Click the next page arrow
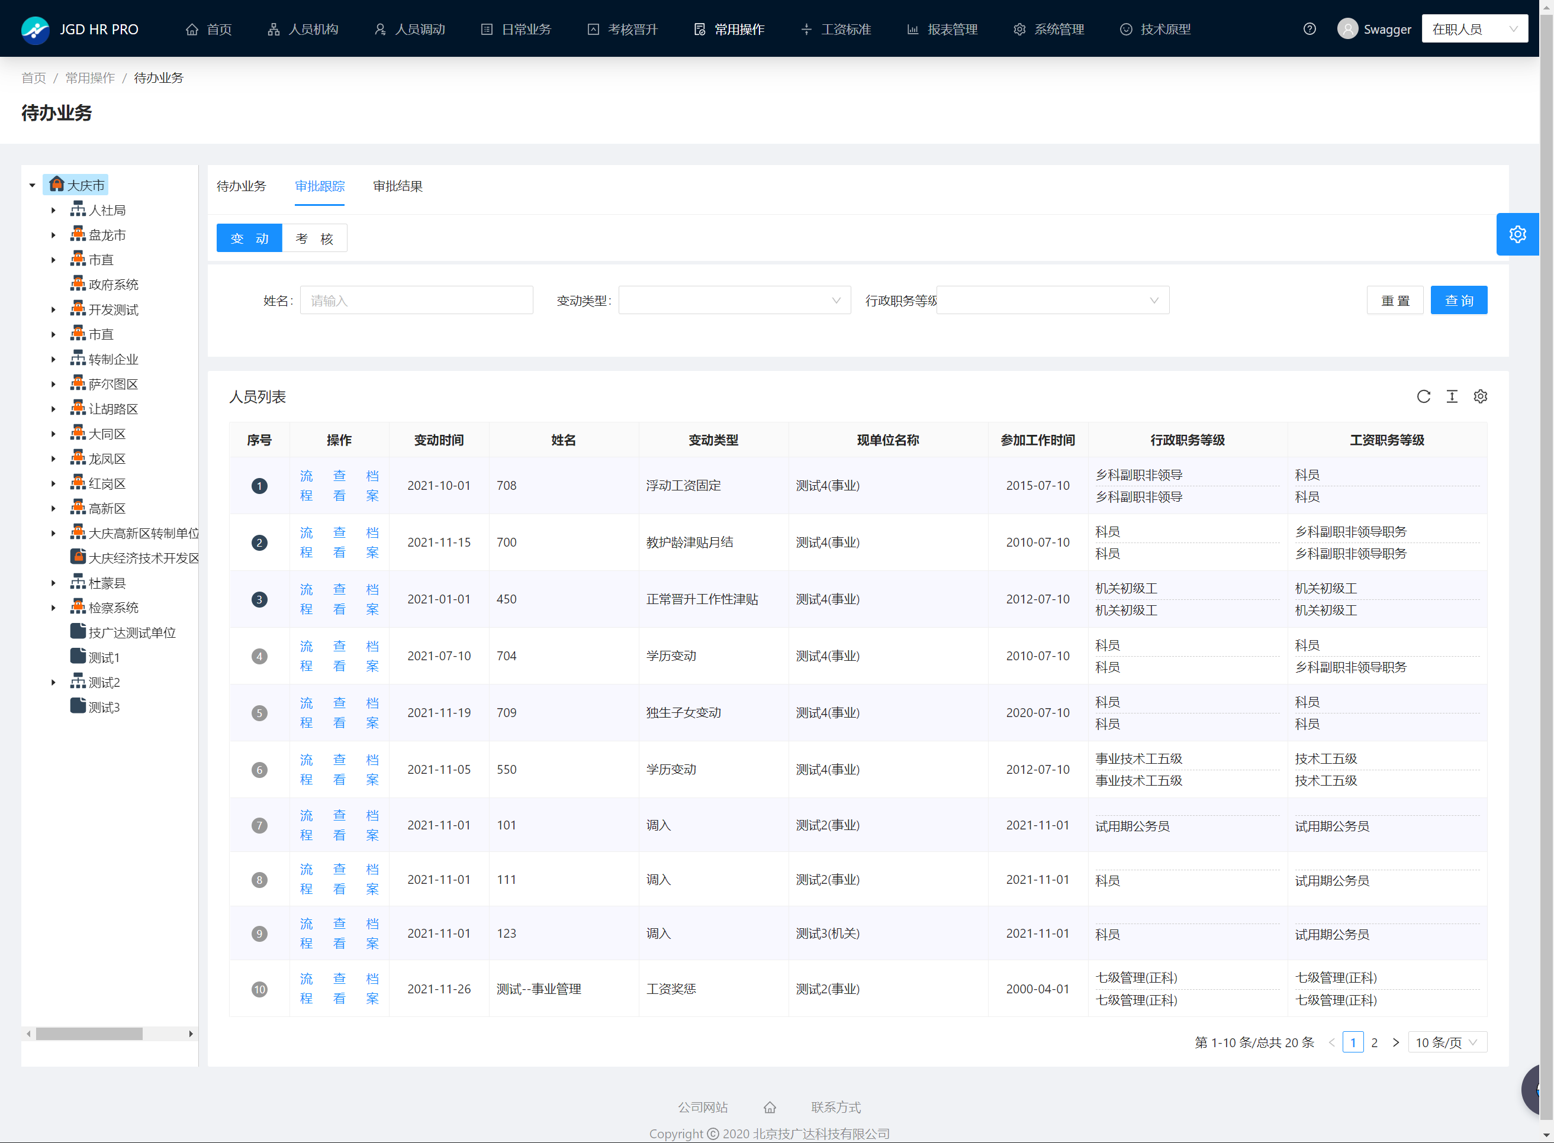The image size is (1554, 1143). (x=1396, y=1042)
